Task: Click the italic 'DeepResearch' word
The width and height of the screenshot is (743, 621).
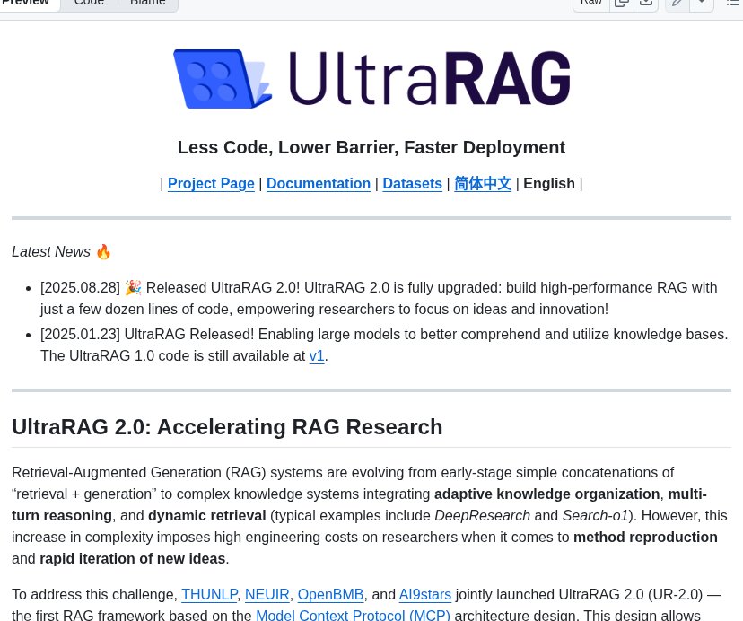Action: [x=483, y=515]
